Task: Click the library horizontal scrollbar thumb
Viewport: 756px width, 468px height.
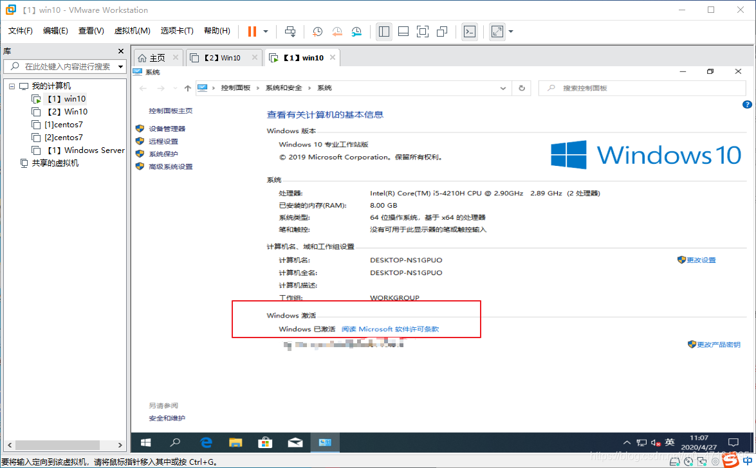Action: (58, 445)
